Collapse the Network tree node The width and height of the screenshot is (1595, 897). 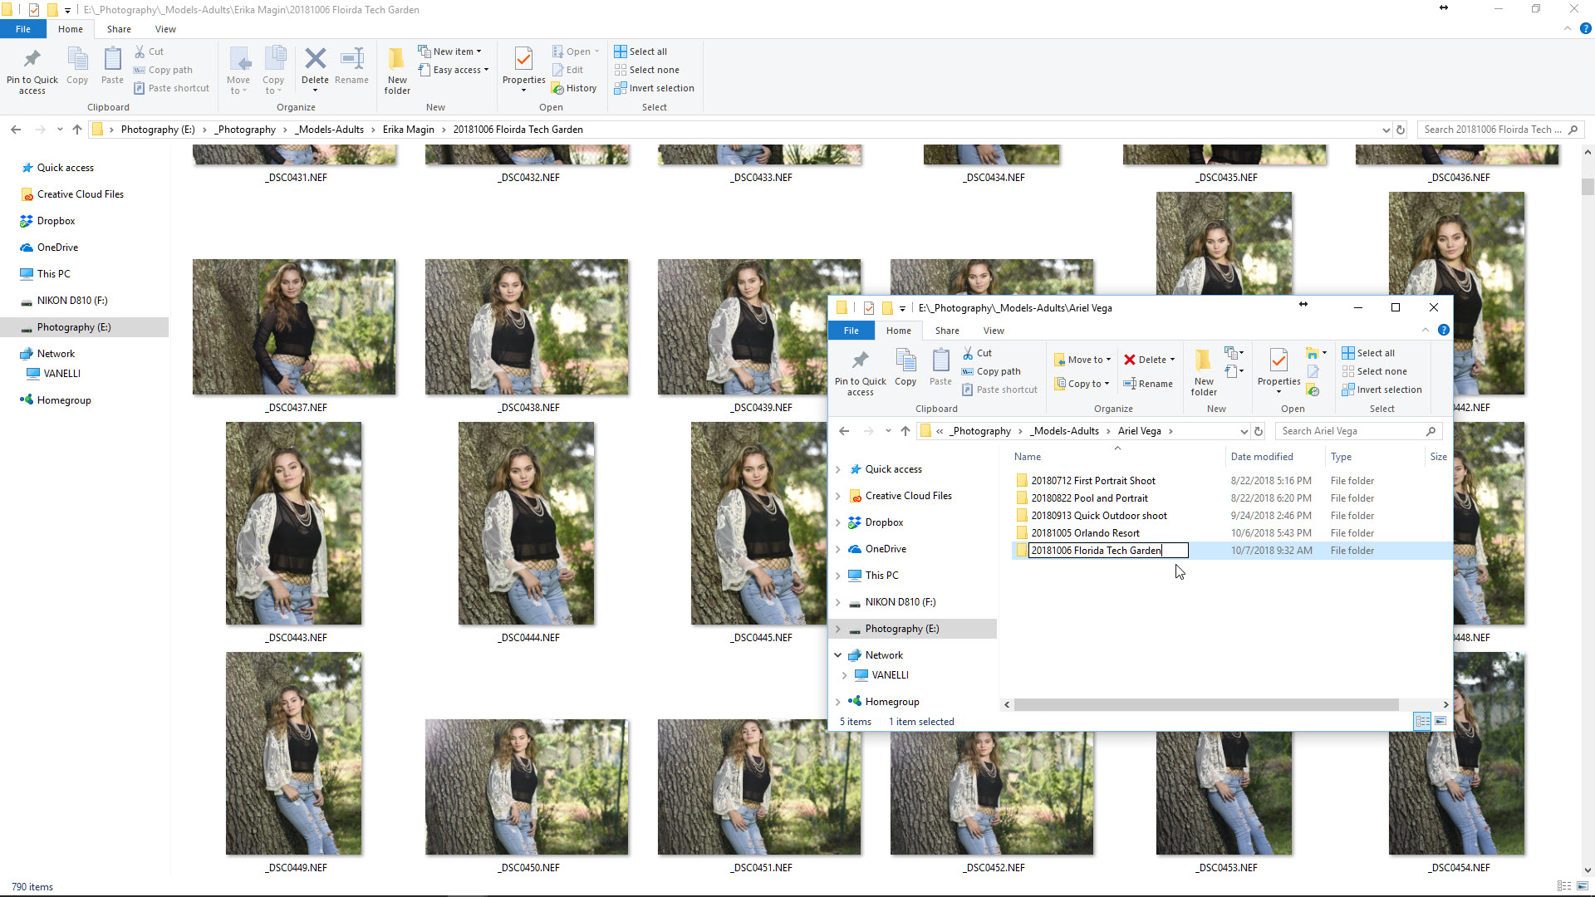coord(837,655)
